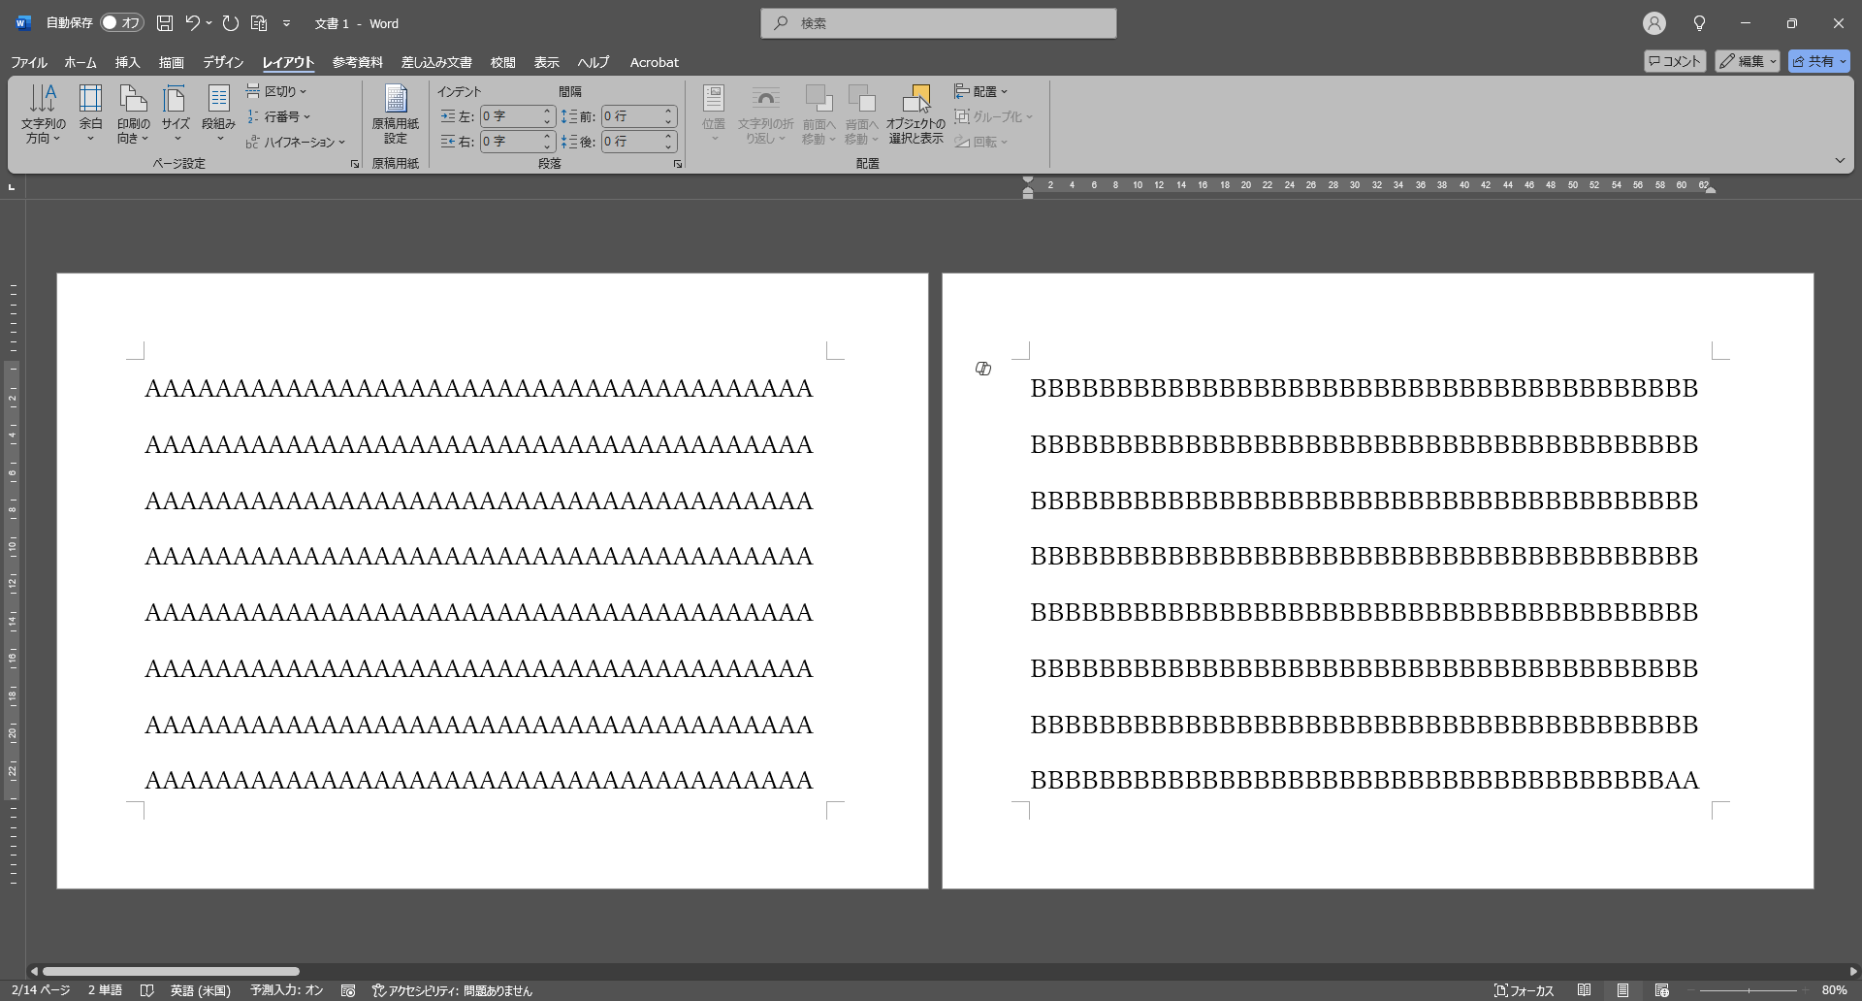
Task: Open the デザイン ribbon tab
Action: point(223,62)
